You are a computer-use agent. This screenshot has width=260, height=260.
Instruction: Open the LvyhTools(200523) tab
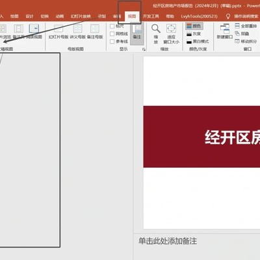[200, 16]
